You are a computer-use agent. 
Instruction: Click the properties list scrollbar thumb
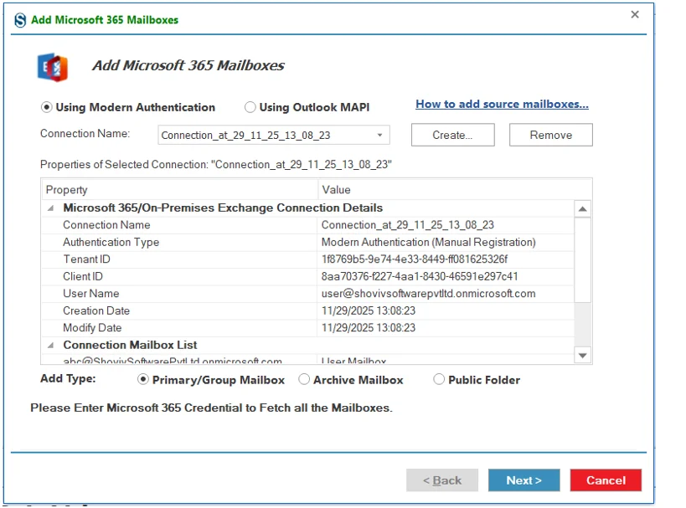[x=582, y=259]
